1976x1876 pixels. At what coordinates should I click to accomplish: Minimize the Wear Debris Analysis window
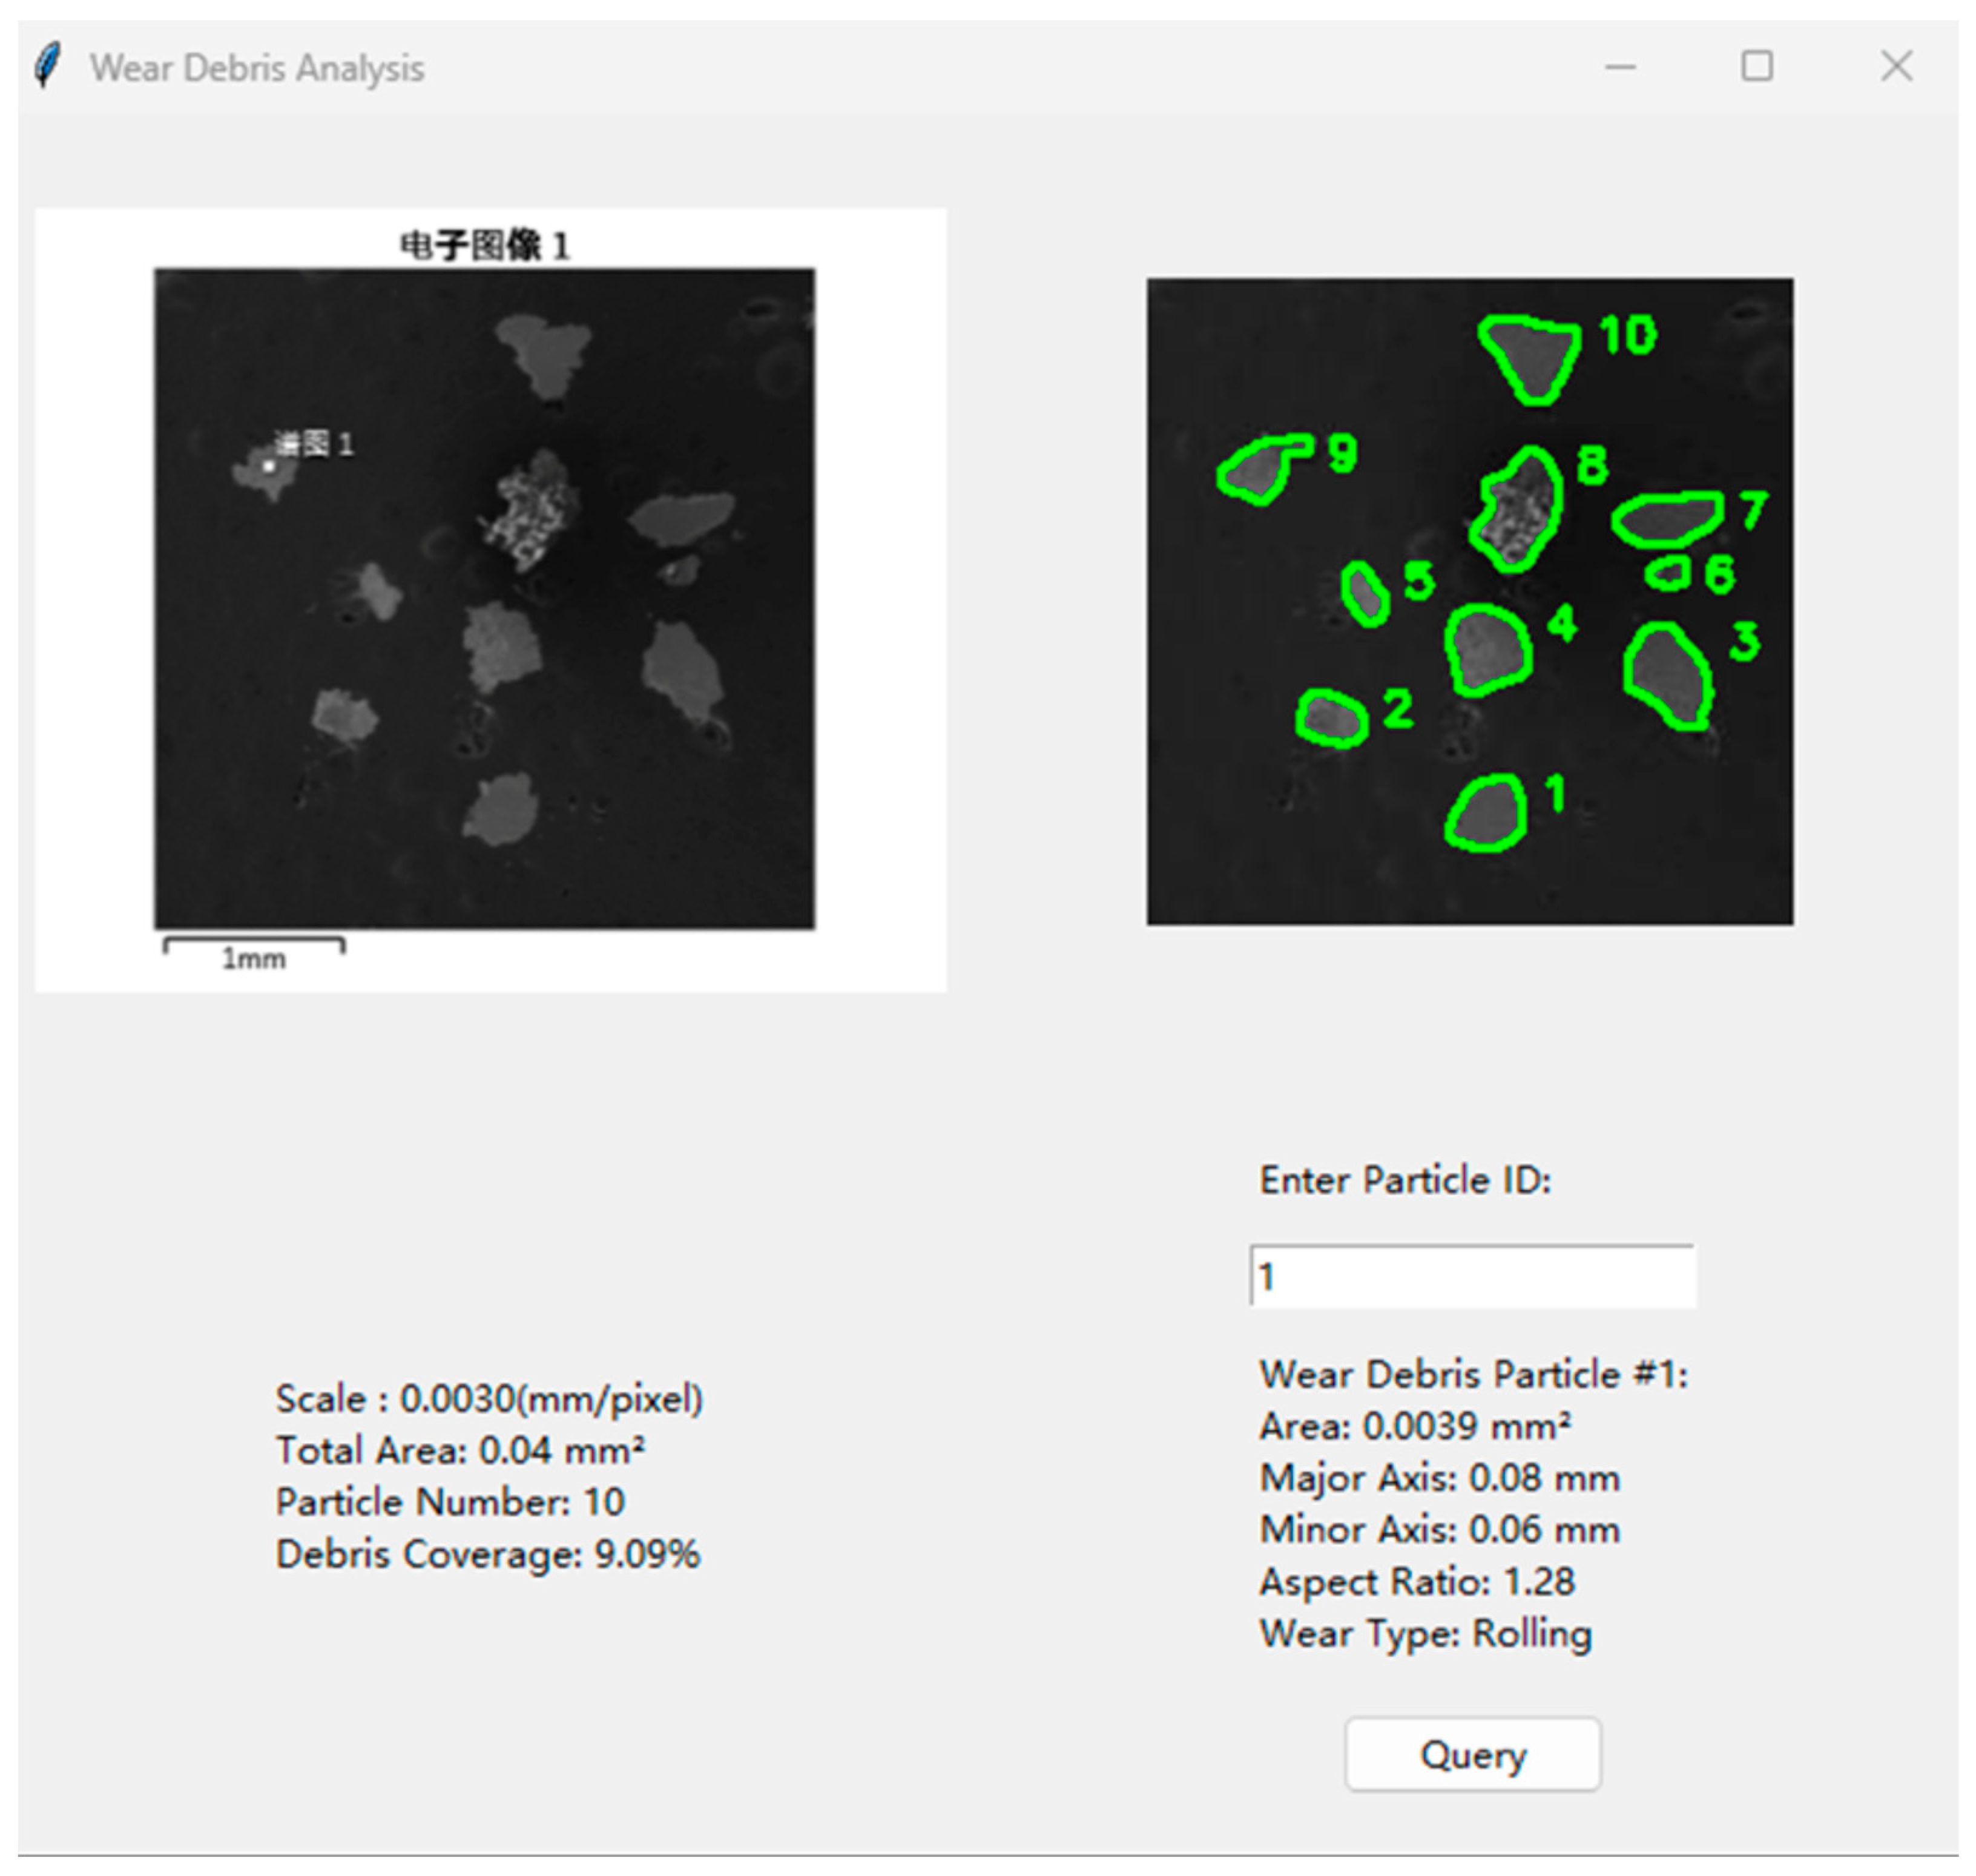pos(1620,67)
